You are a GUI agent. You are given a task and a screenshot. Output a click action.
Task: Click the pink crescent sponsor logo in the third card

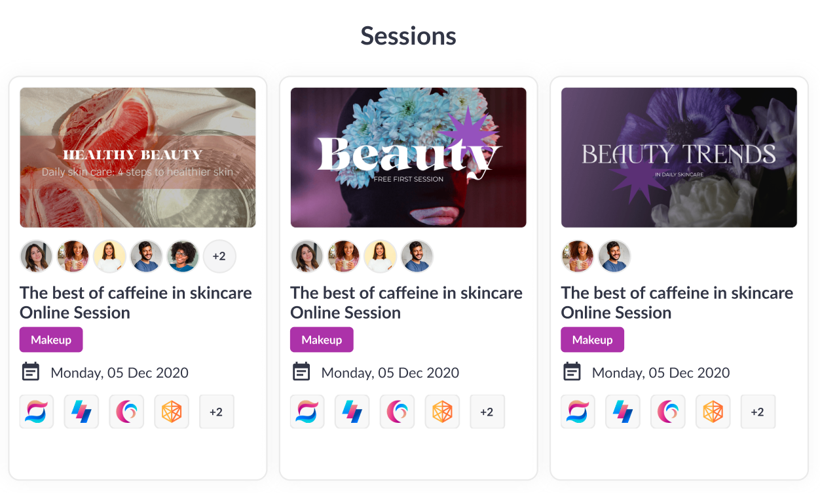(x=668, y=412)
